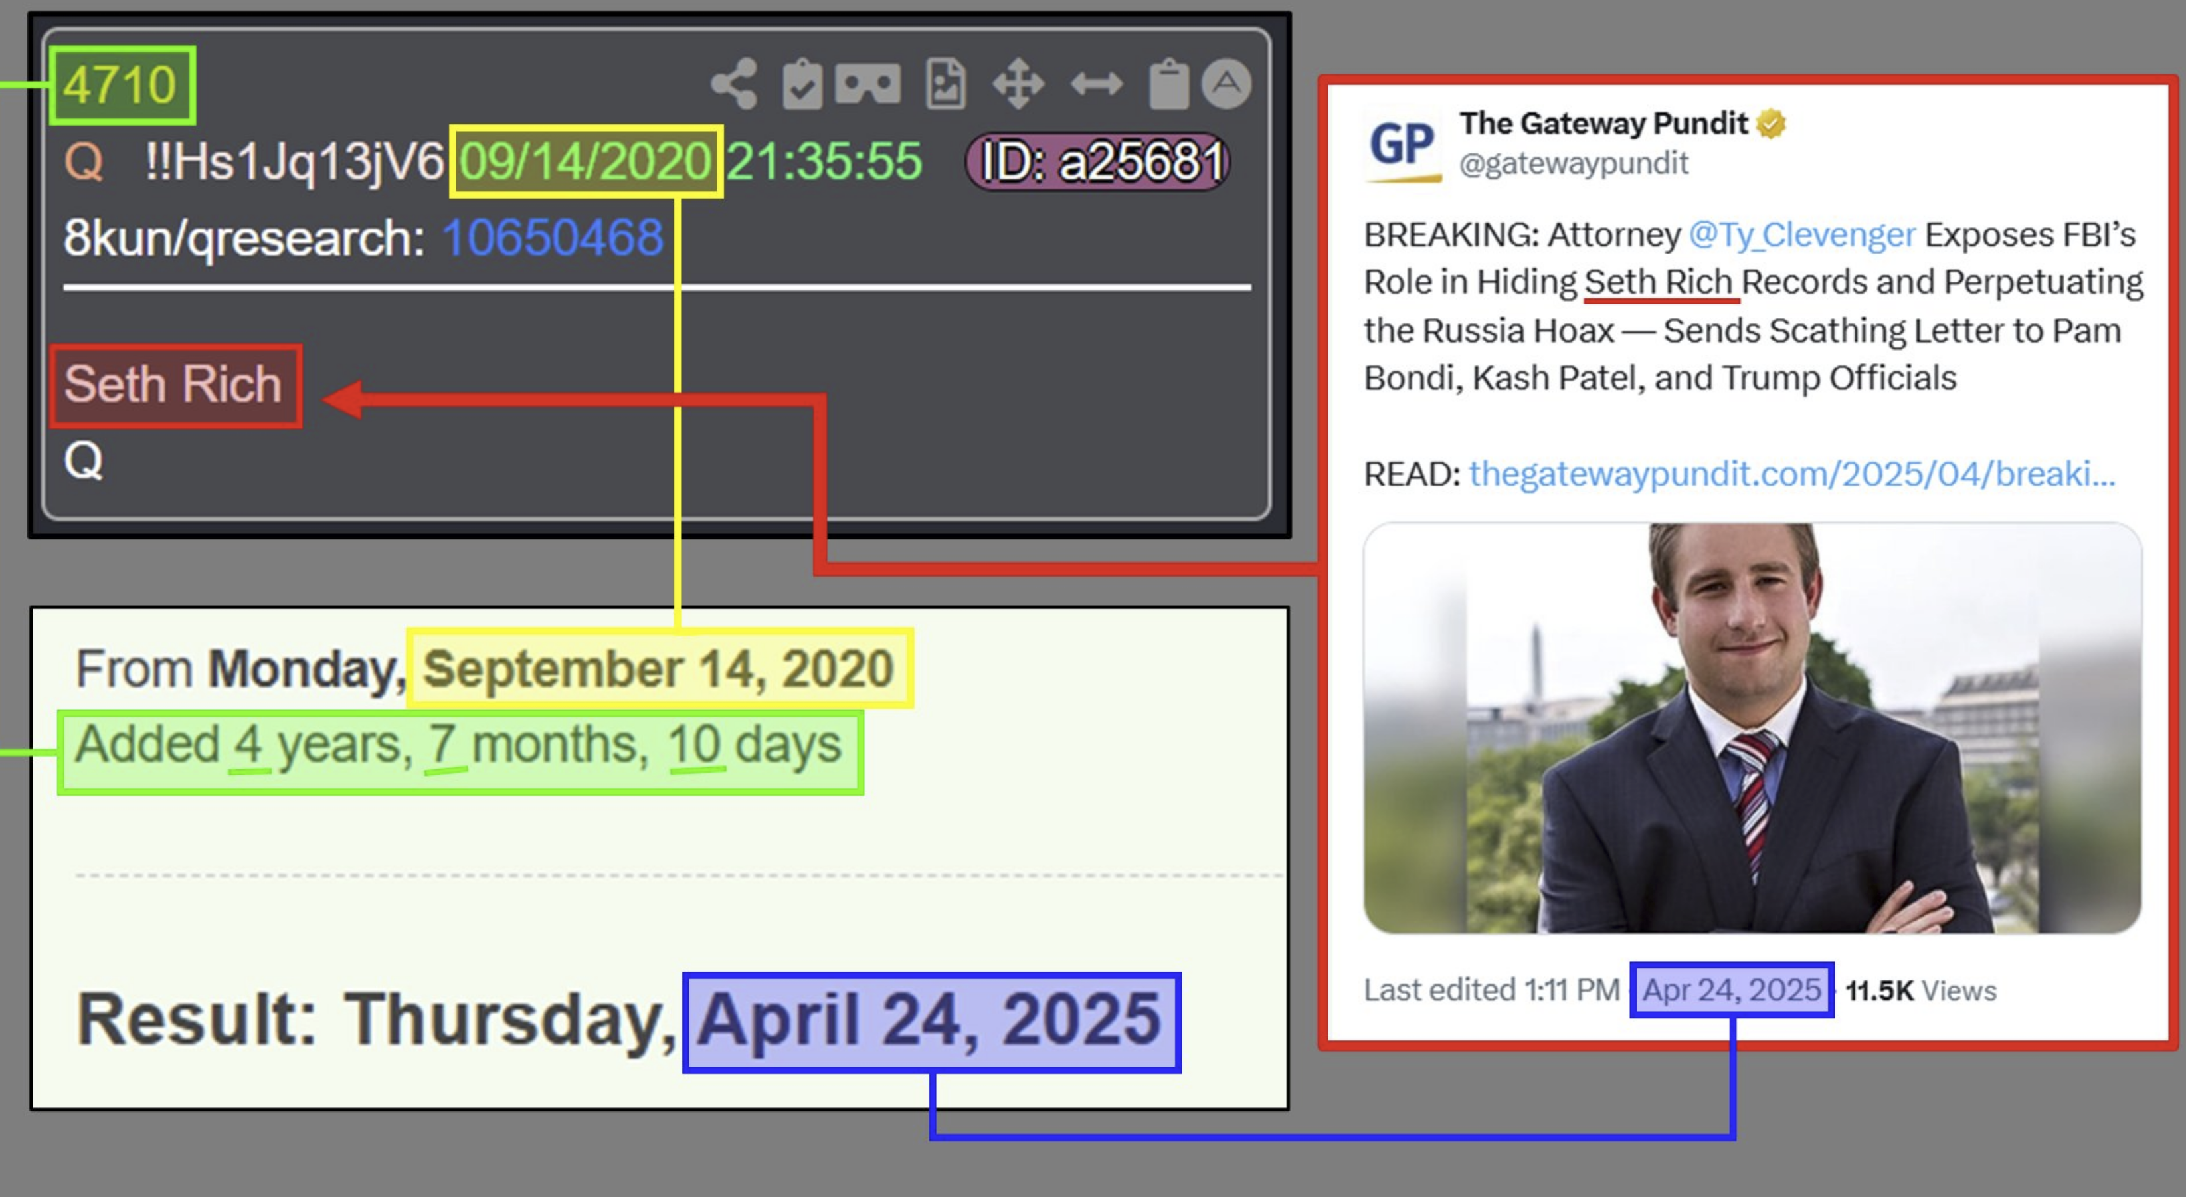Click The Gateway Pundit profile avatar
The height and width of the screenshot is (1197, 2186).
[x=1402, y=144]
